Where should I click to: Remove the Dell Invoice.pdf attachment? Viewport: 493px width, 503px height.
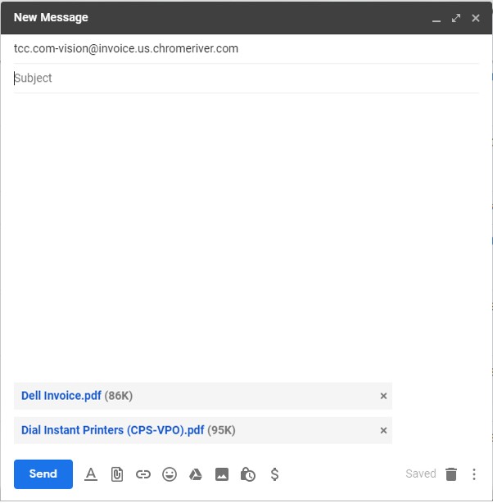383,396
